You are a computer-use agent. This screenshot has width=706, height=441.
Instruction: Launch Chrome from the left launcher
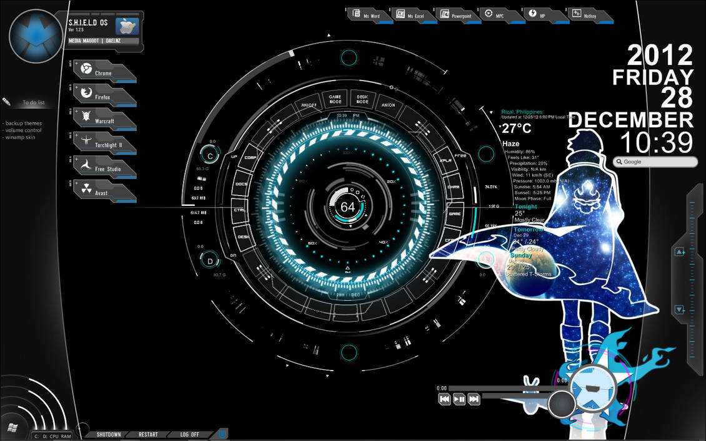tap(104, 72)
